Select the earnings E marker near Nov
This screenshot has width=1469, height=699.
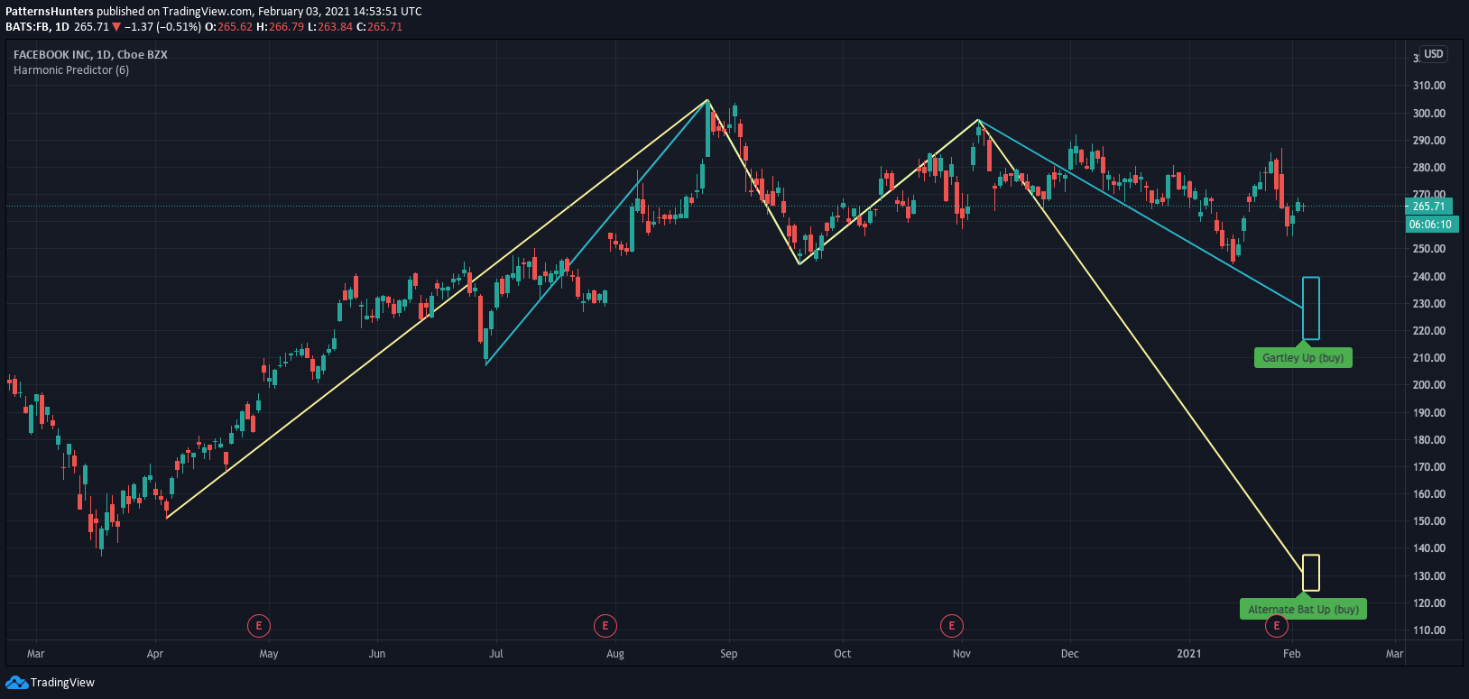[x=952, y=625]
